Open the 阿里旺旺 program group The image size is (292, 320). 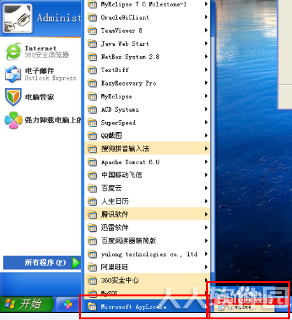click(x=147, y=267)
